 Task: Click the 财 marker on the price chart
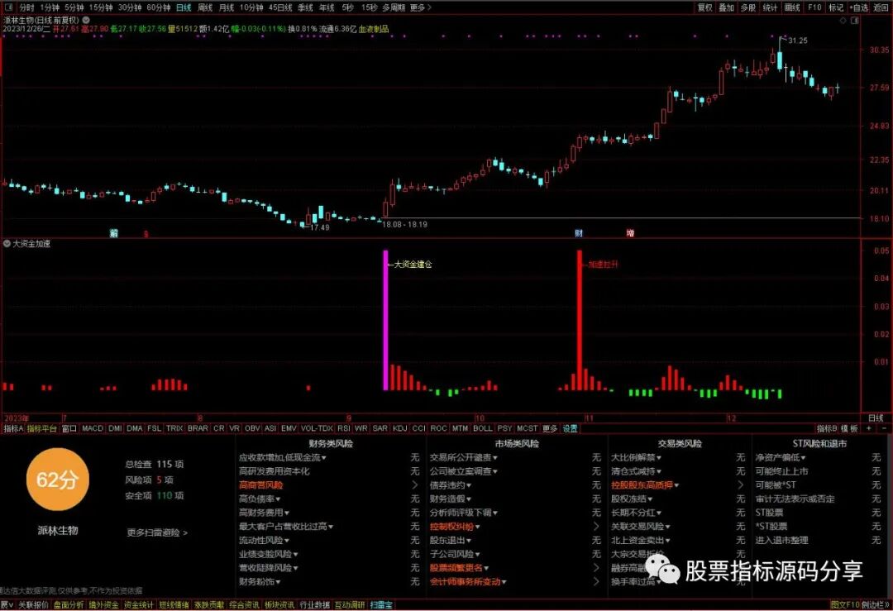pyautogui.click(x=579, y=233)
